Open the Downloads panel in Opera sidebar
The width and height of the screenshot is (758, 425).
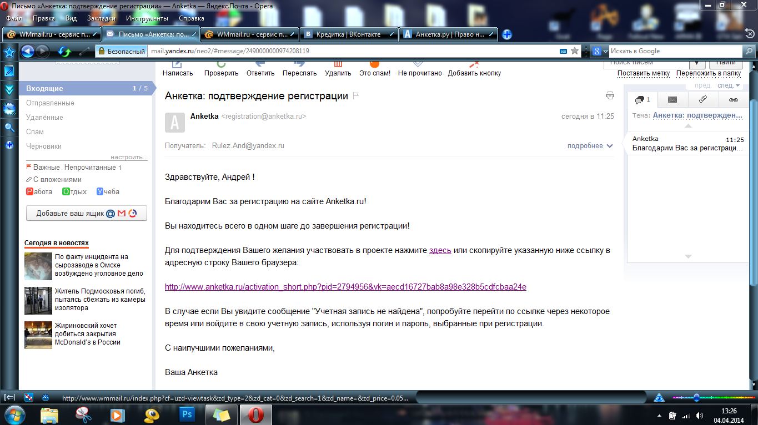pos(9,90)
